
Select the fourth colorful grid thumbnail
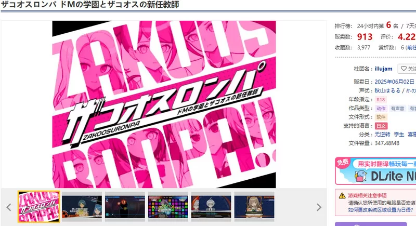[x=168, y=207]
